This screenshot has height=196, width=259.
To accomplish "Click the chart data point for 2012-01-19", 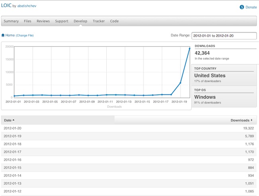I will click(181, 83).
